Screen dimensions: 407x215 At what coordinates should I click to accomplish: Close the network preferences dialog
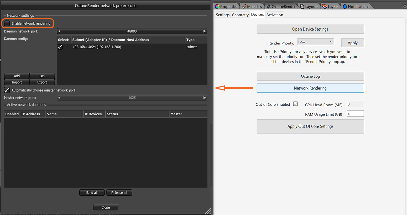coord(105,207)
